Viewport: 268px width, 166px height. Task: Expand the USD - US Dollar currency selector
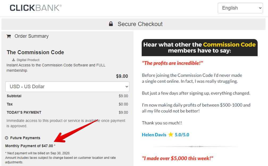[x=67, y=87]
